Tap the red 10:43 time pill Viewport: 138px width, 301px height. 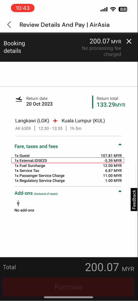click(23, 8)
